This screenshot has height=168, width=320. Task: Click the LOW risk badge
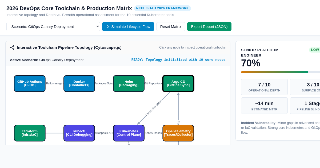(x=315, y=50)
